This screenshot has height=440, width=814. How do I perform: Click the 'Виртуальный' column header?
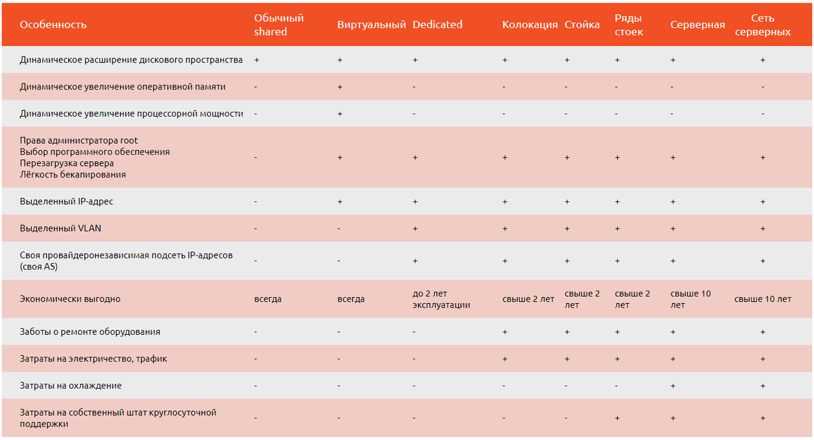click(x=371, y=24)
